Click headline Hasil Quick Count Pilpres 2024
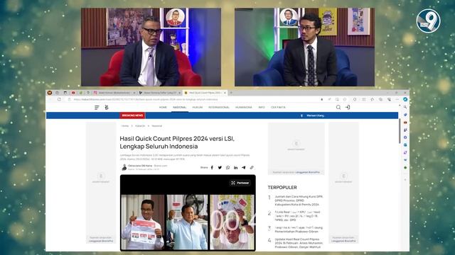This screenshot has width=455, height=255. 177,142
